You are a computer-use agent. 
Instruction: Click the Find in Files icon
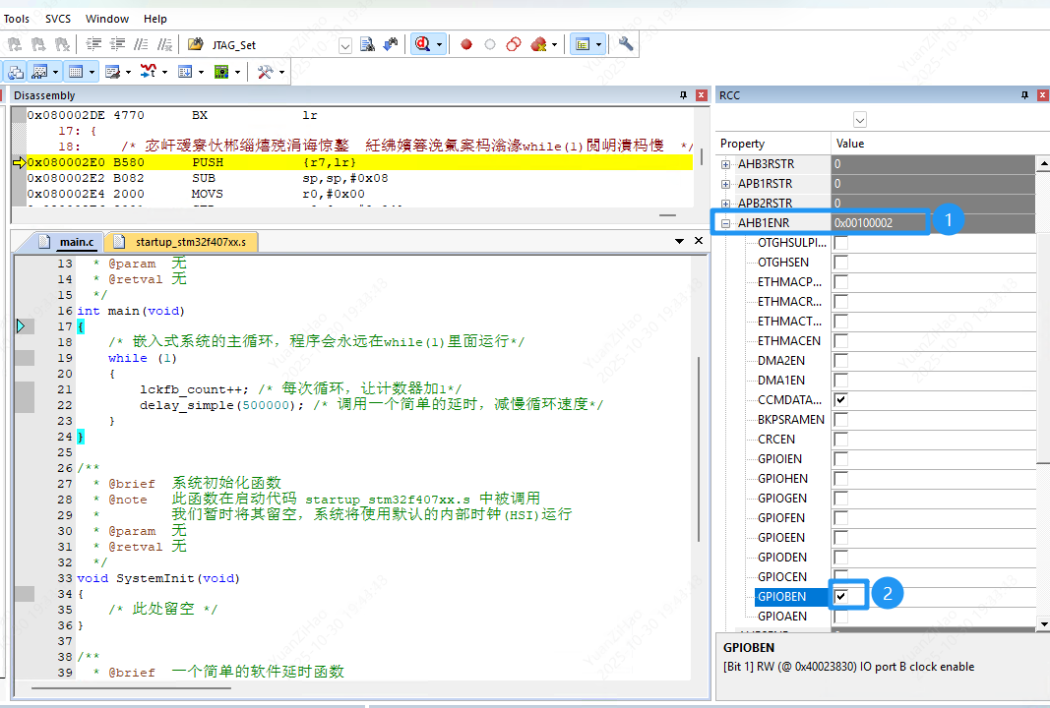367,44
